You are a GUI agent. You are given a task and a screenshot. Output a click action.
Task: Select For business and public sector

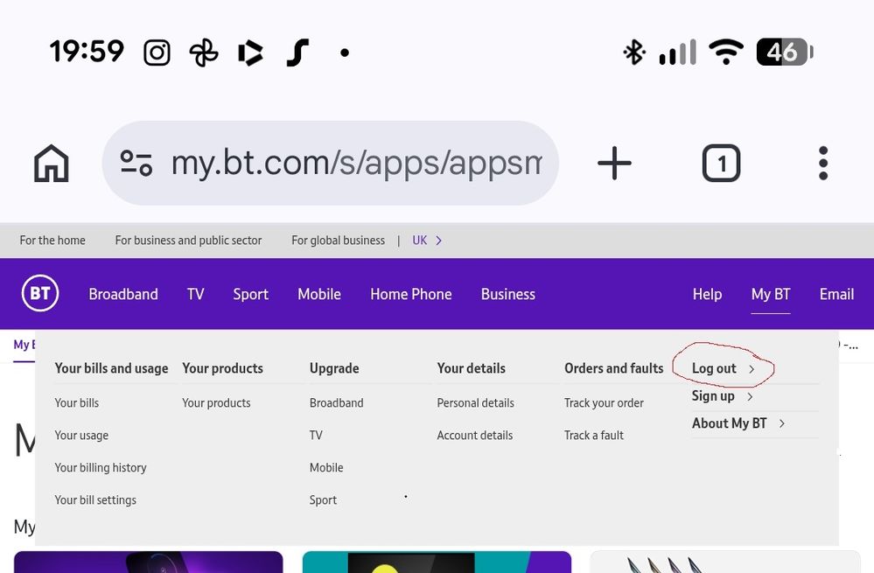coord(188,241)
